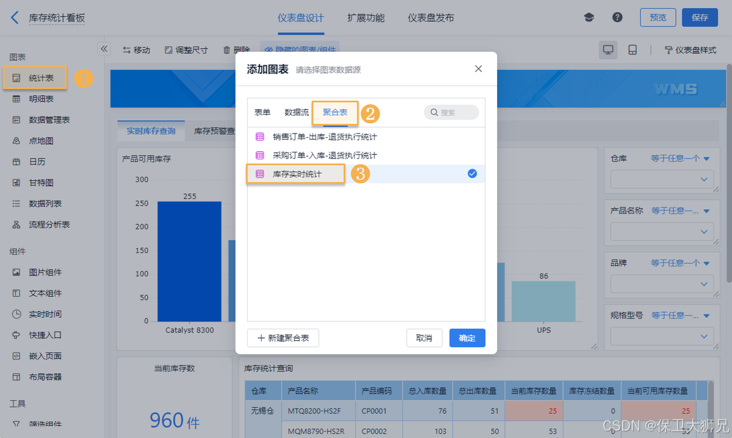The height and width of the screenshot is (438, 732).
Task: Click the 搜索 field in dialog
Action: tap(451, 112)
